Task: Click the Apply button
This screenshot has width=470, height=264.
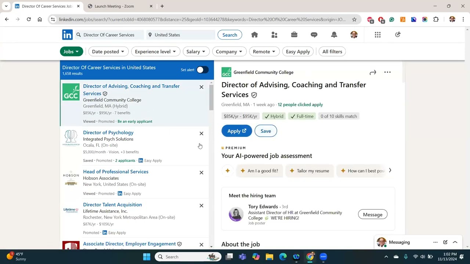Action: [236, 131]
